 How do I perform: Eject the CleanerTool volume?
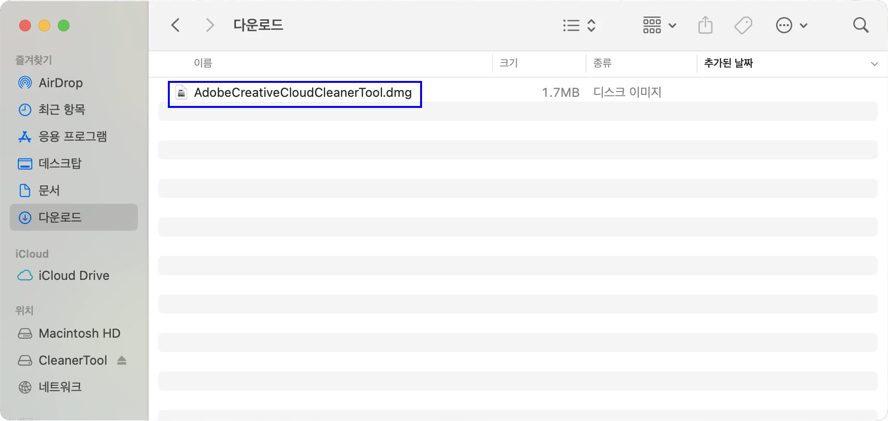[122, 360]
